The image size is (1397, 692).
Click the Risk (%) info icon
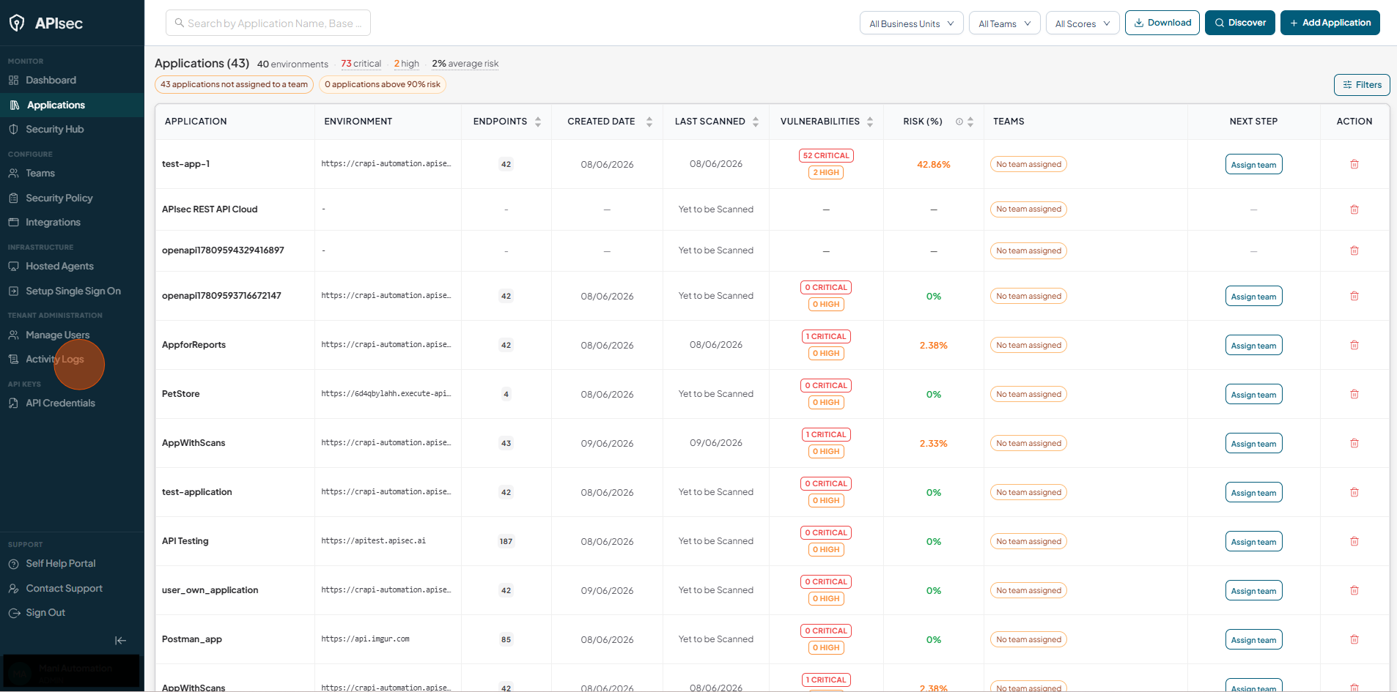pyautogui.click(x=959, y=122)
